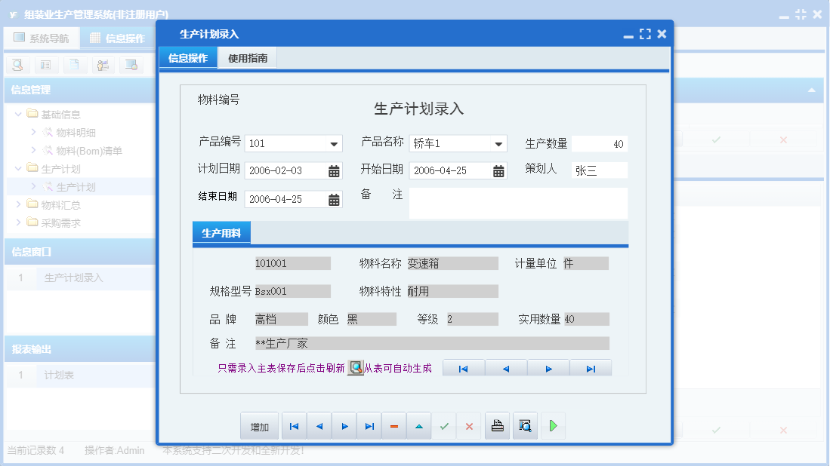Click the green run/execute icon
Viewport: 830px width, 466px height.
pyautogui.click(x=553, y=425)
